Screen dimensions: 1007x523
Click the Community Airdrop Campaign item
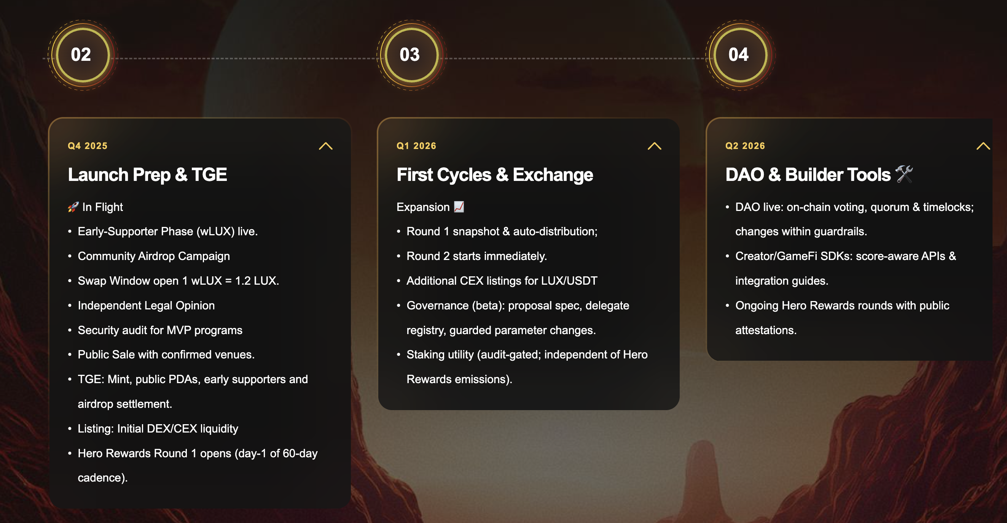pyautogui.click(x=154, y=256)
